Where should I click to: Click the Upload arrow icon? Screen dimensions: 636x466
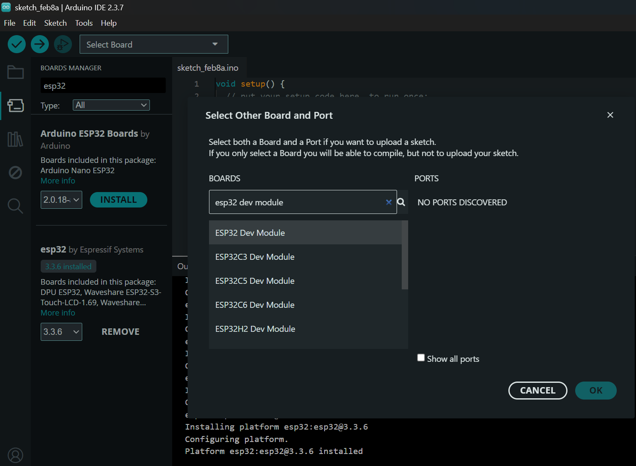tap(40, 44)
